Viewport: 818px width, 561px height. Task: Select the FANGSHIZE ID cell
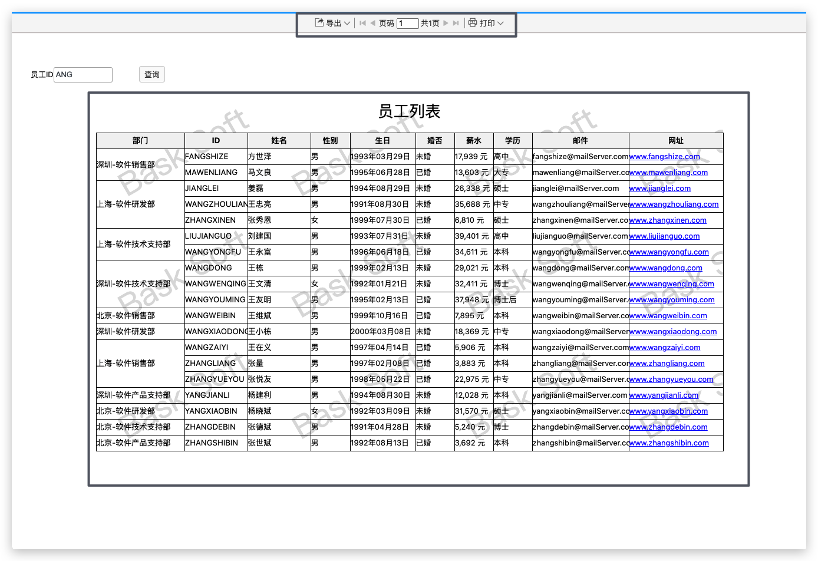(x=216, y=157)
